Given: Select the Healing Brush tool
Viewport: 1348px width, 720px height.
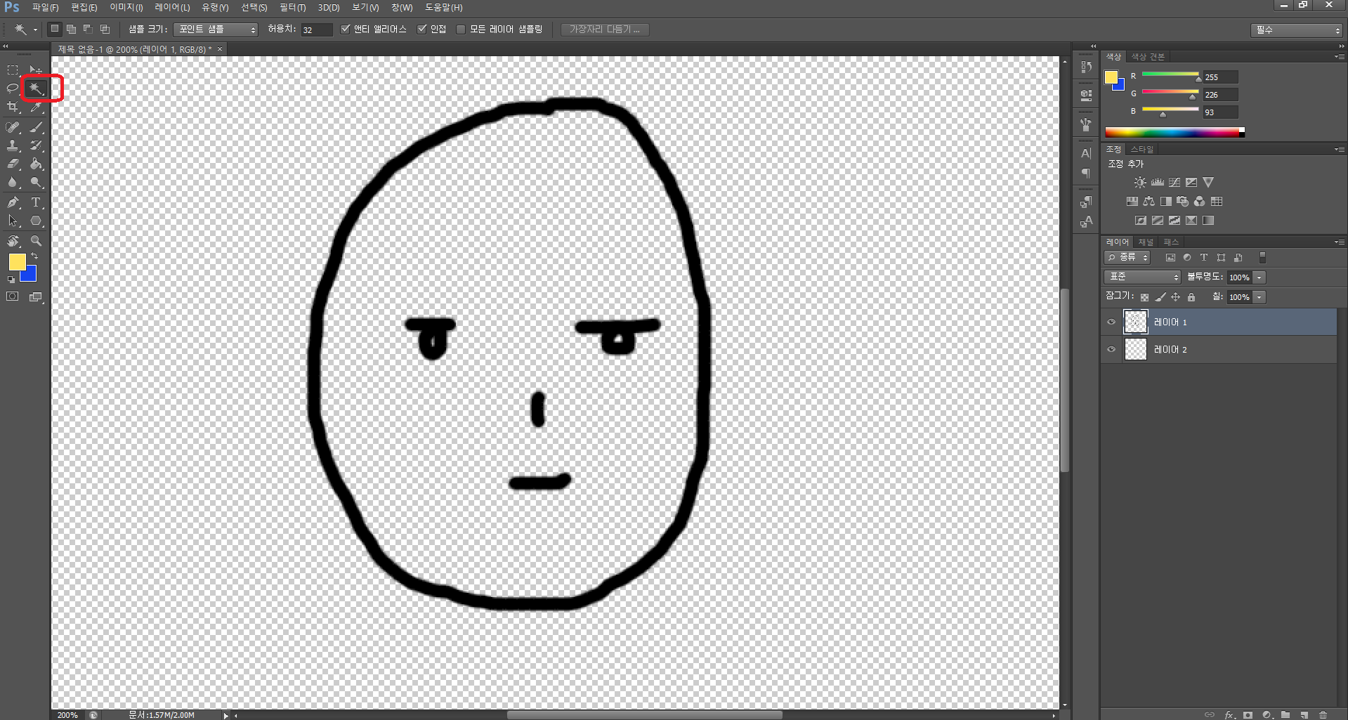Looking at the screenshot, I should click(x=13, y=127).
